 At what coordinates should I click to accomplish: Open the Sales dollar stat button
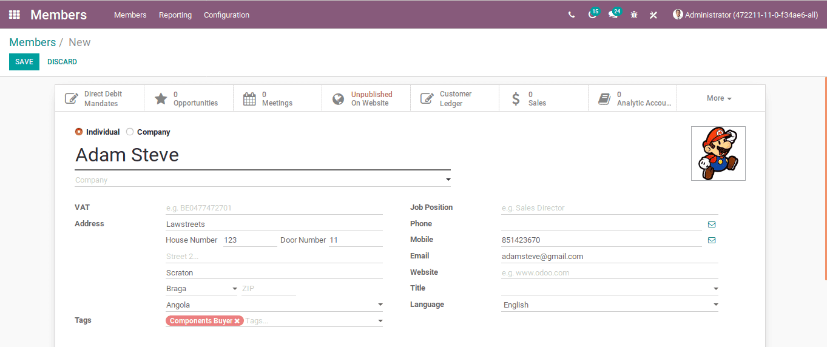pos(544,98)
